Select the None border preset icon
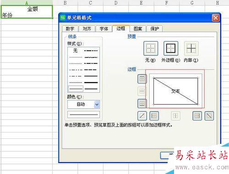Image resolution: width=229 pixels, height=174 pixels. 151,48
